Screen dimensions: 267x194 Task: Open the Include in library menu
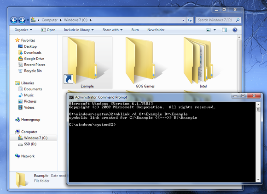[79, 30]
